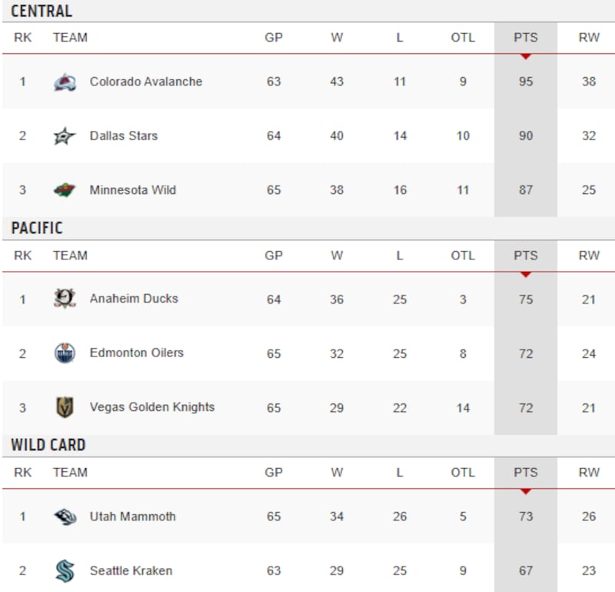Open the Colorado Avalanche team link
Screen dimensions: 615x592
click(146, 82)
